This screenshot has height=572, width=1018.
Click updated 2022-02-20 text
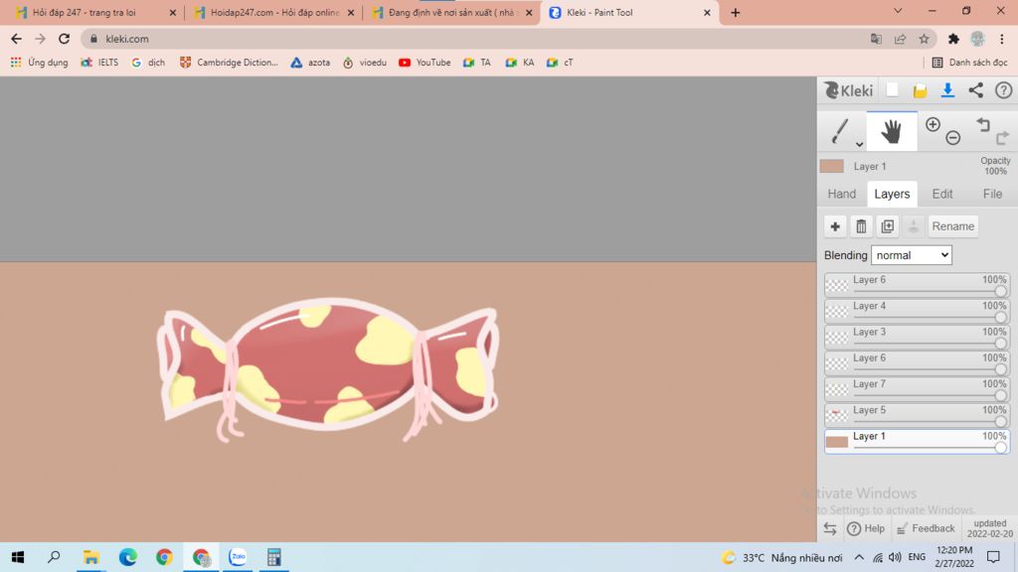[x=990, y=528]
